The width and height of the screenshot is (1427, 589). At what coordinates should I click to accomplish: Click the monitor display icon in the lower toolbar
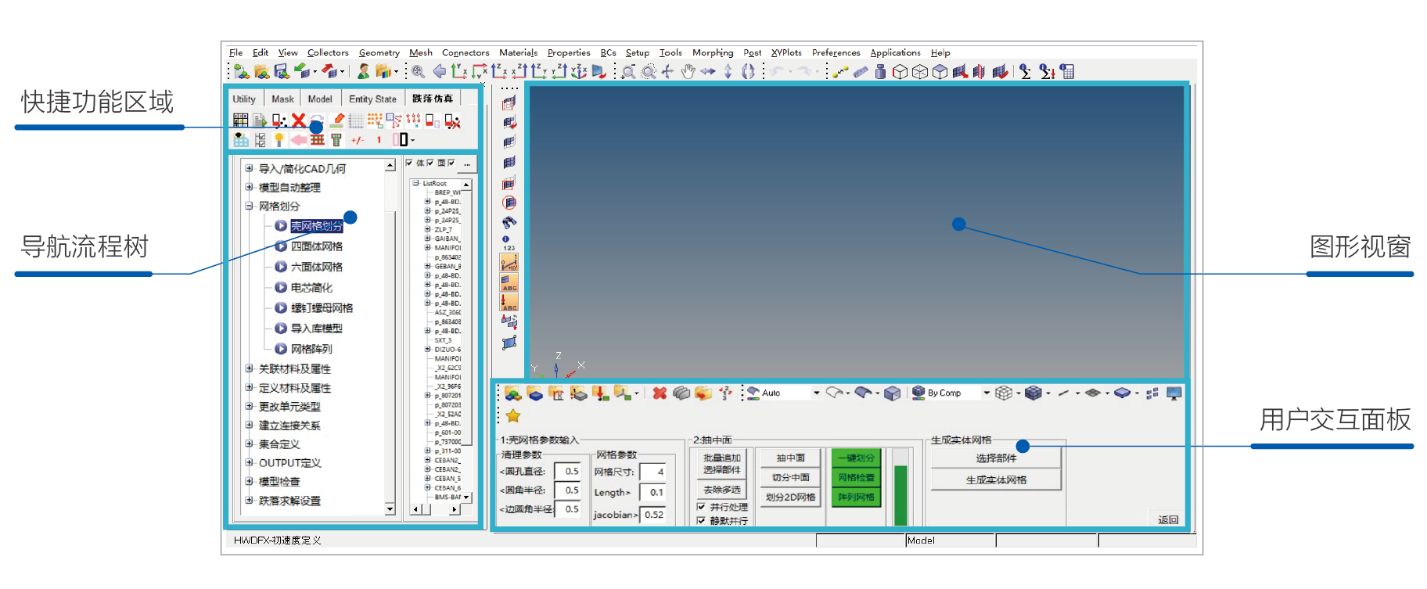[x=1174, y=393]
